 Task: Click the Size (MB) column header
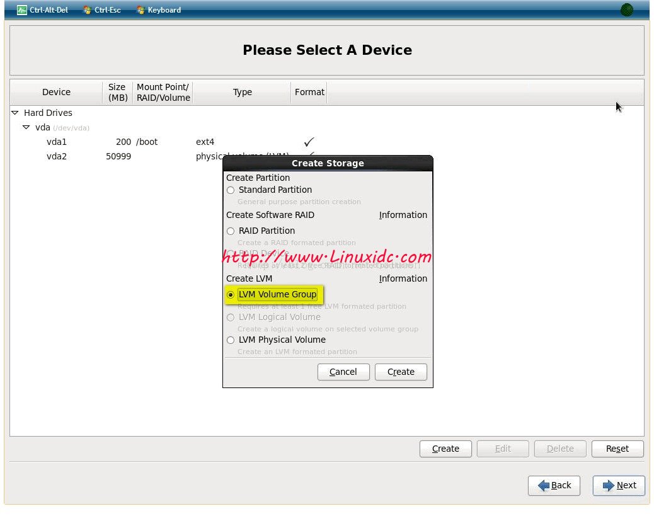coord(117,93)
